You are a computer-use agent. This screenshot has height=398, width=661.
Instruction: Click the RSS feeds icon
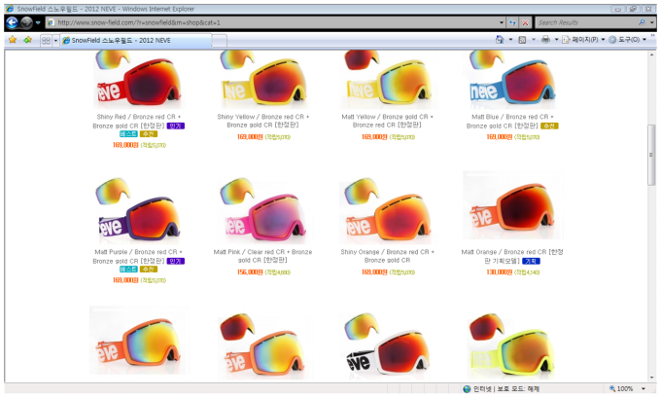pyautogui.click(x=522, y=40)
